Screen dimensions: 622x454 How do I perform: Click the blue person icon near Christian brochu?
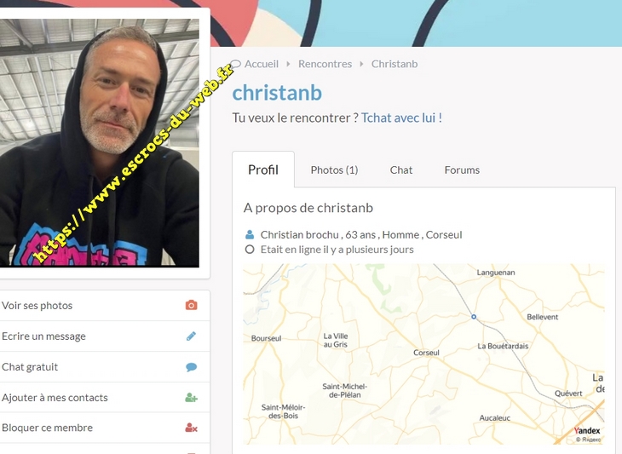[250, 235]
